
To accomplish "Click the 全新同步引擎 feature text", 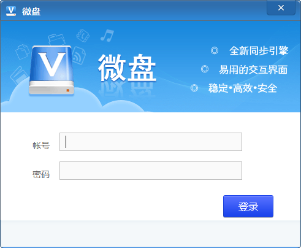I will tap(259, 50).
